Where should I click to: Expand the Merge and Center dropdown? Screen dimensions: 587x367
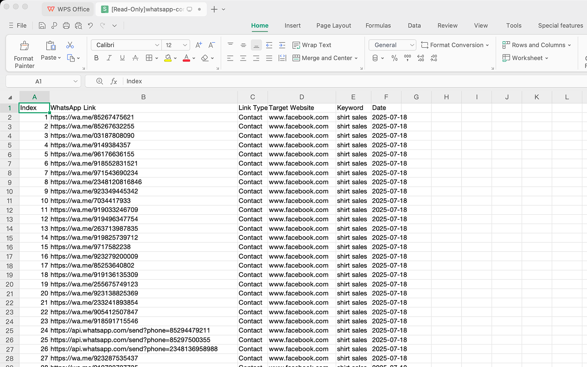pos(356,58)
